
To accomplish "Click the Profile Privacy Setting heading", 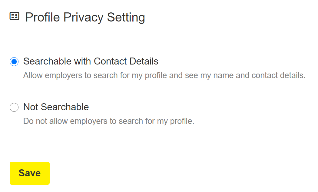I will (x=85, y=17).
